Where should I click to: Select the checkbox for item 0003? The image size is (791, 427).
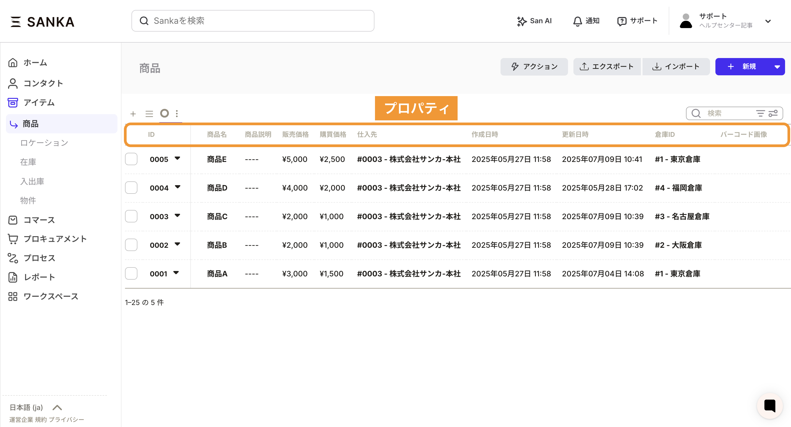point(131,216)
